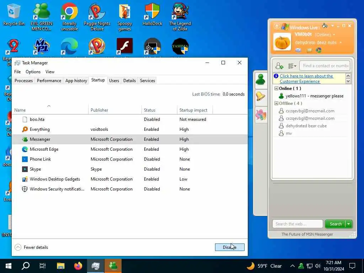Image resolution: width=364 pixels, height=273 pixels.
Task: Open Firefox from the taskbar
Action: point(78,266)
